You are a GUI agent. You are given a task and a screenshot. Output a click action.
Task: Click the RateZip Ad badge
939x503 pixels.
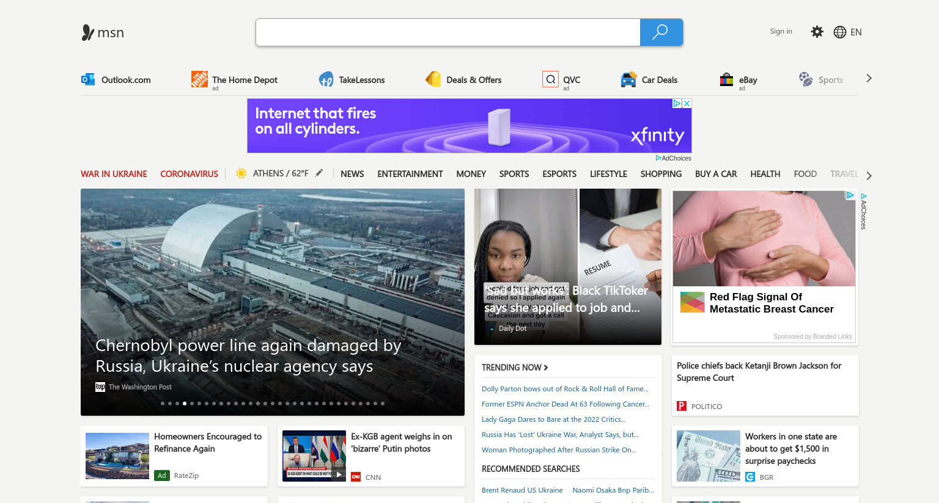point(161,476)
